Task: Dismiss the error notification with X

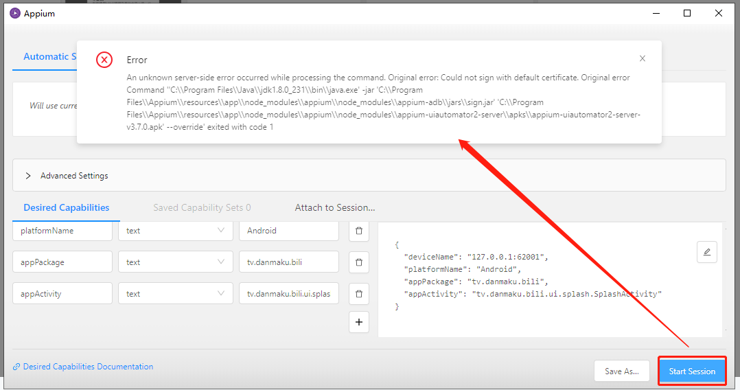Action: (643, 58)
